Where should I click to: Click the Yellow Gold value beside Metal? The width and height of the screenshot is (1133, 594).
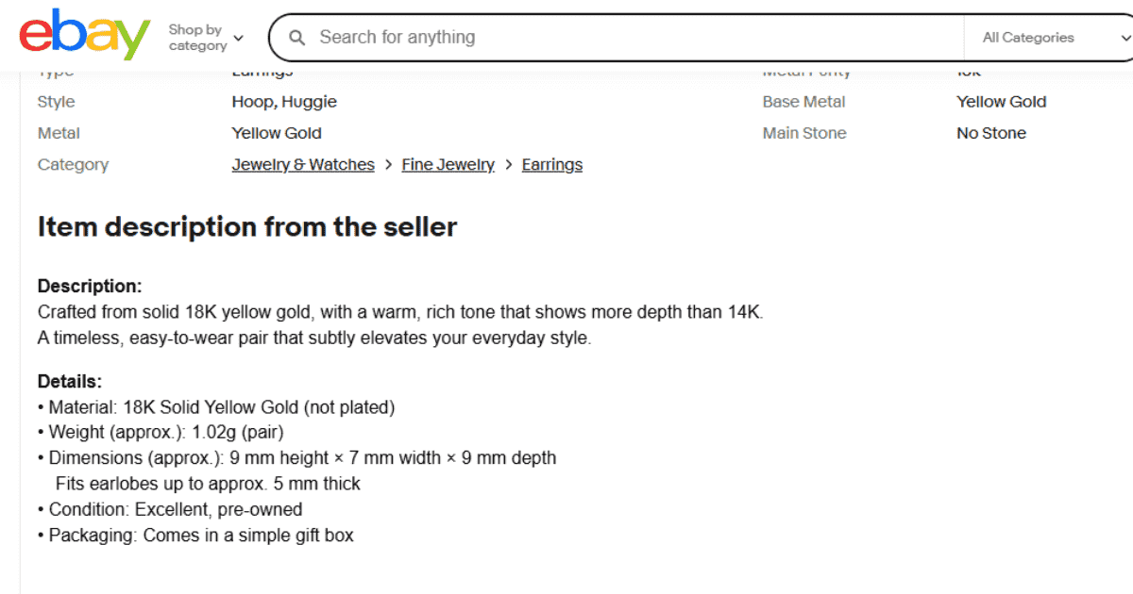pyautogui.click(x=277, y=133)
